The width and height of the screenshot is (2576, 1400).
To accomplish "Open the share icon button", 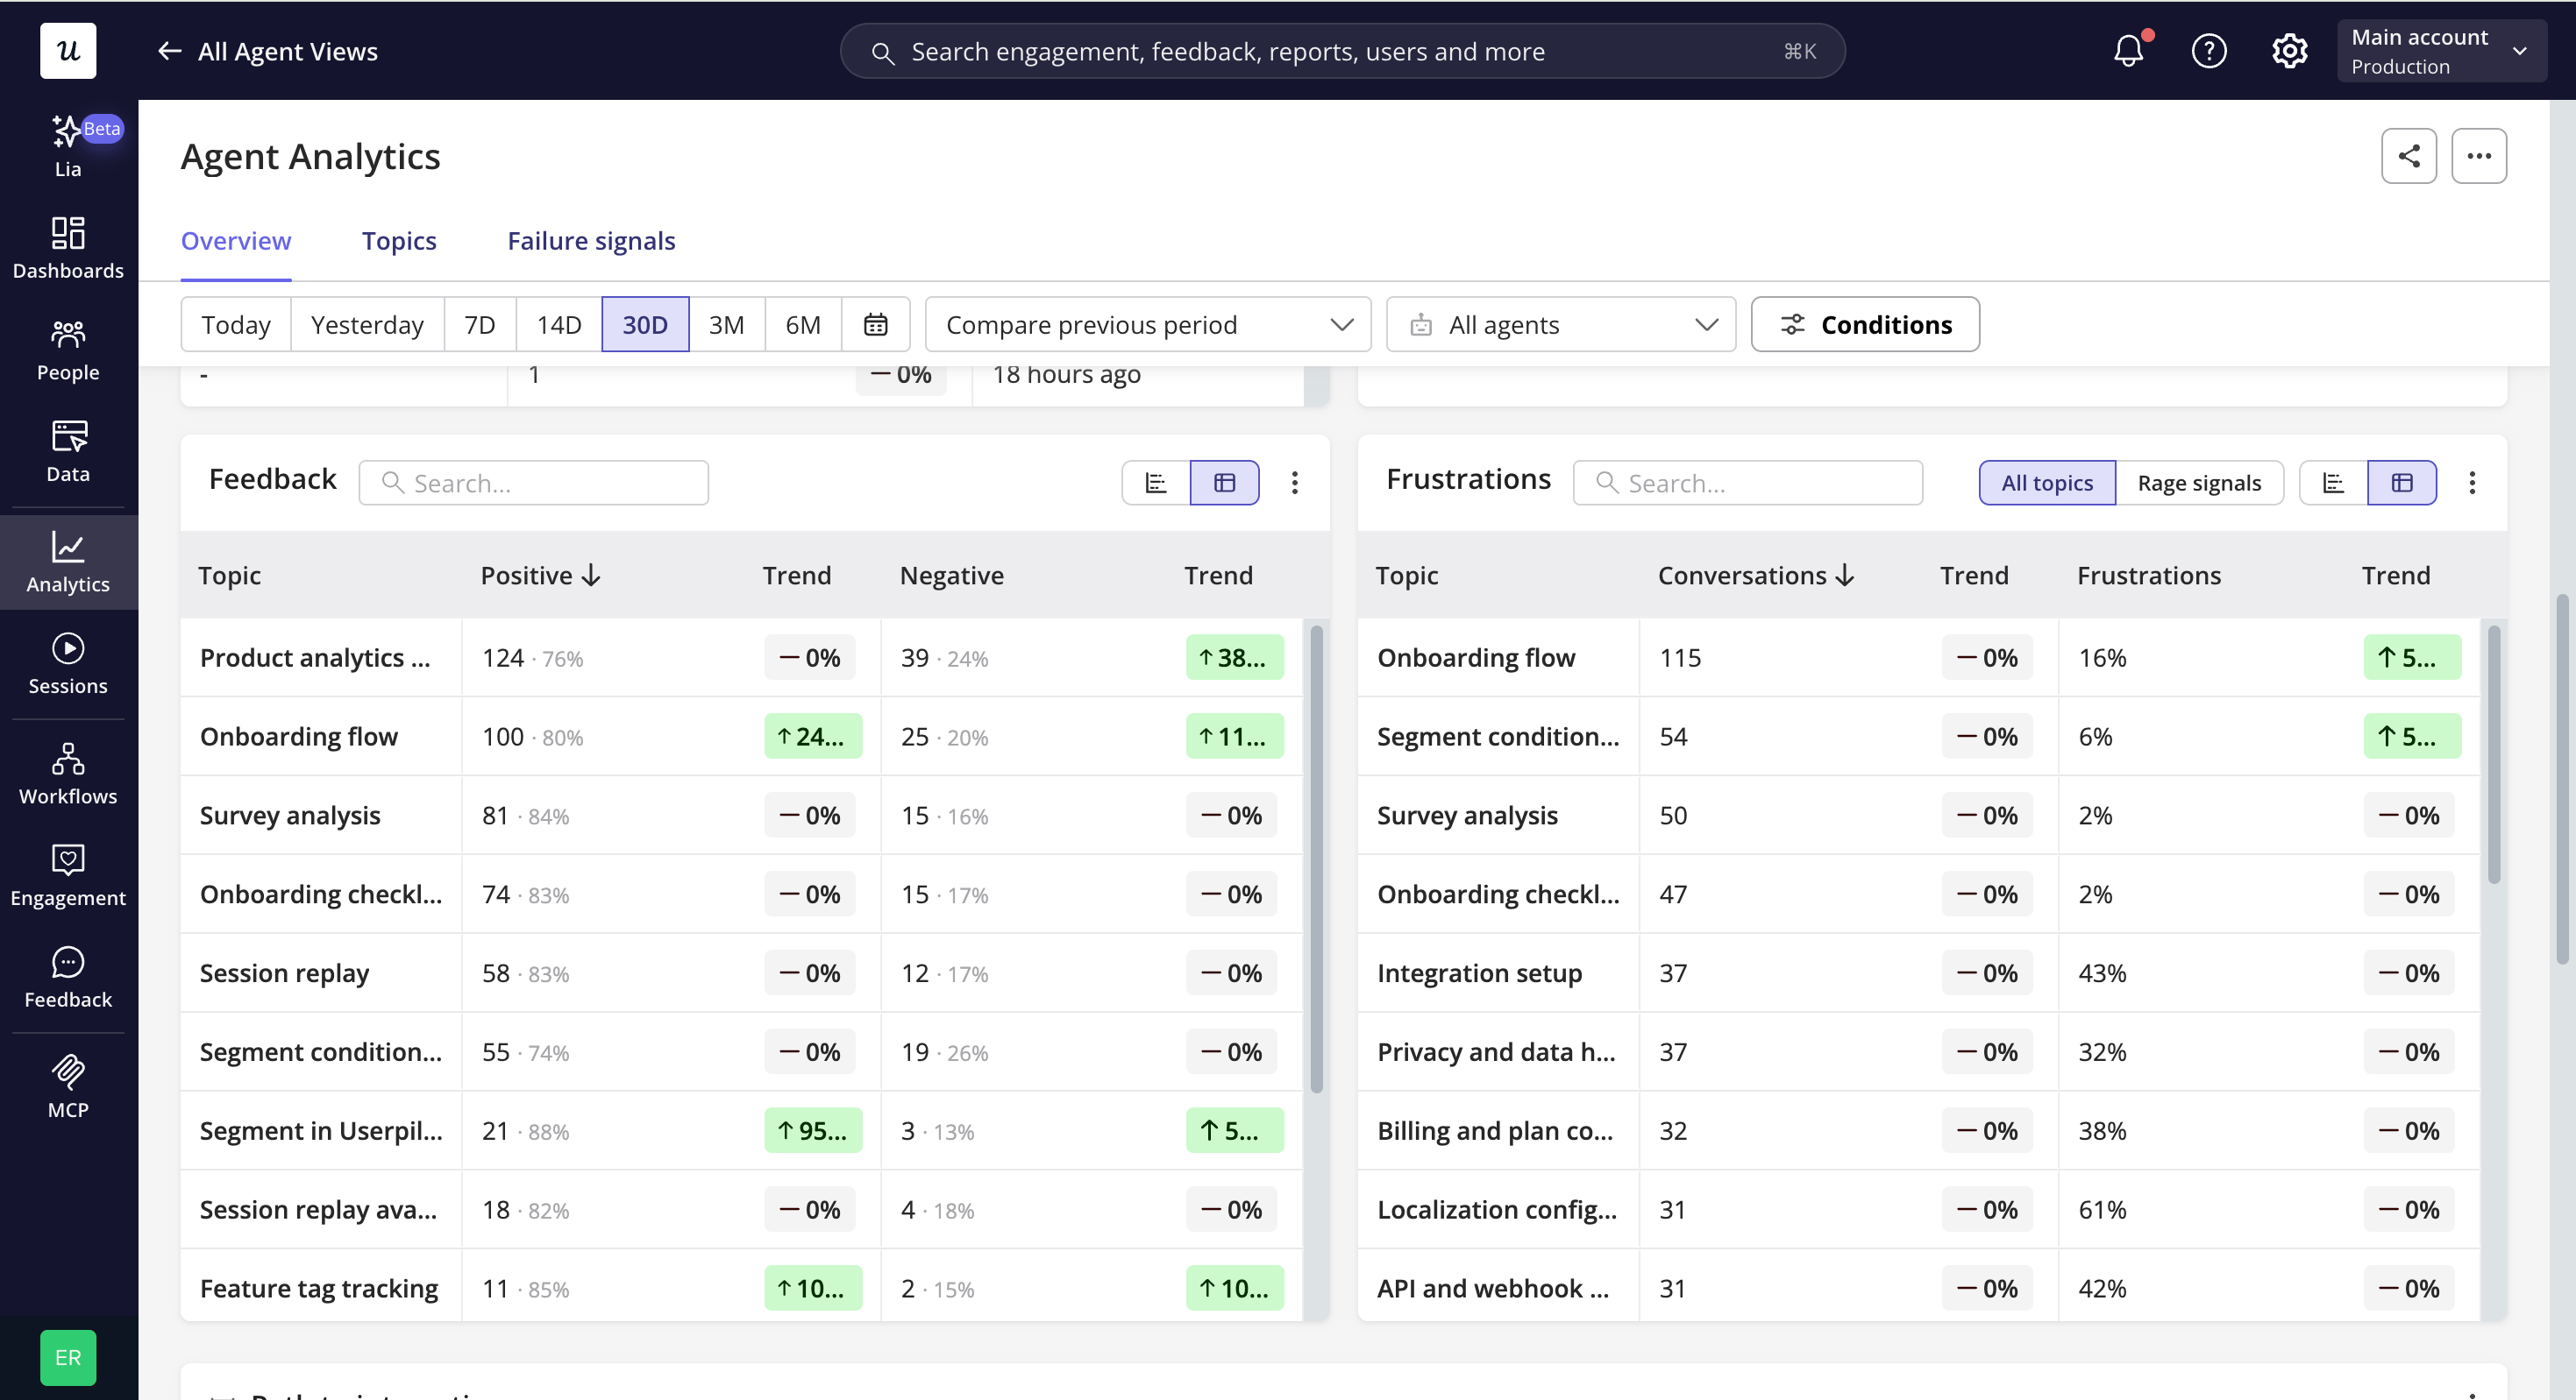I will (x=2409, y=156).
